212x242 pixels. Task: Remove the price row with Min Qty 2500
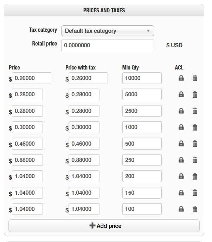[x=194, y=111]
